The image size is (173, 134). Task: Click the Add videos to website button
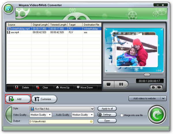pos(144,98)
